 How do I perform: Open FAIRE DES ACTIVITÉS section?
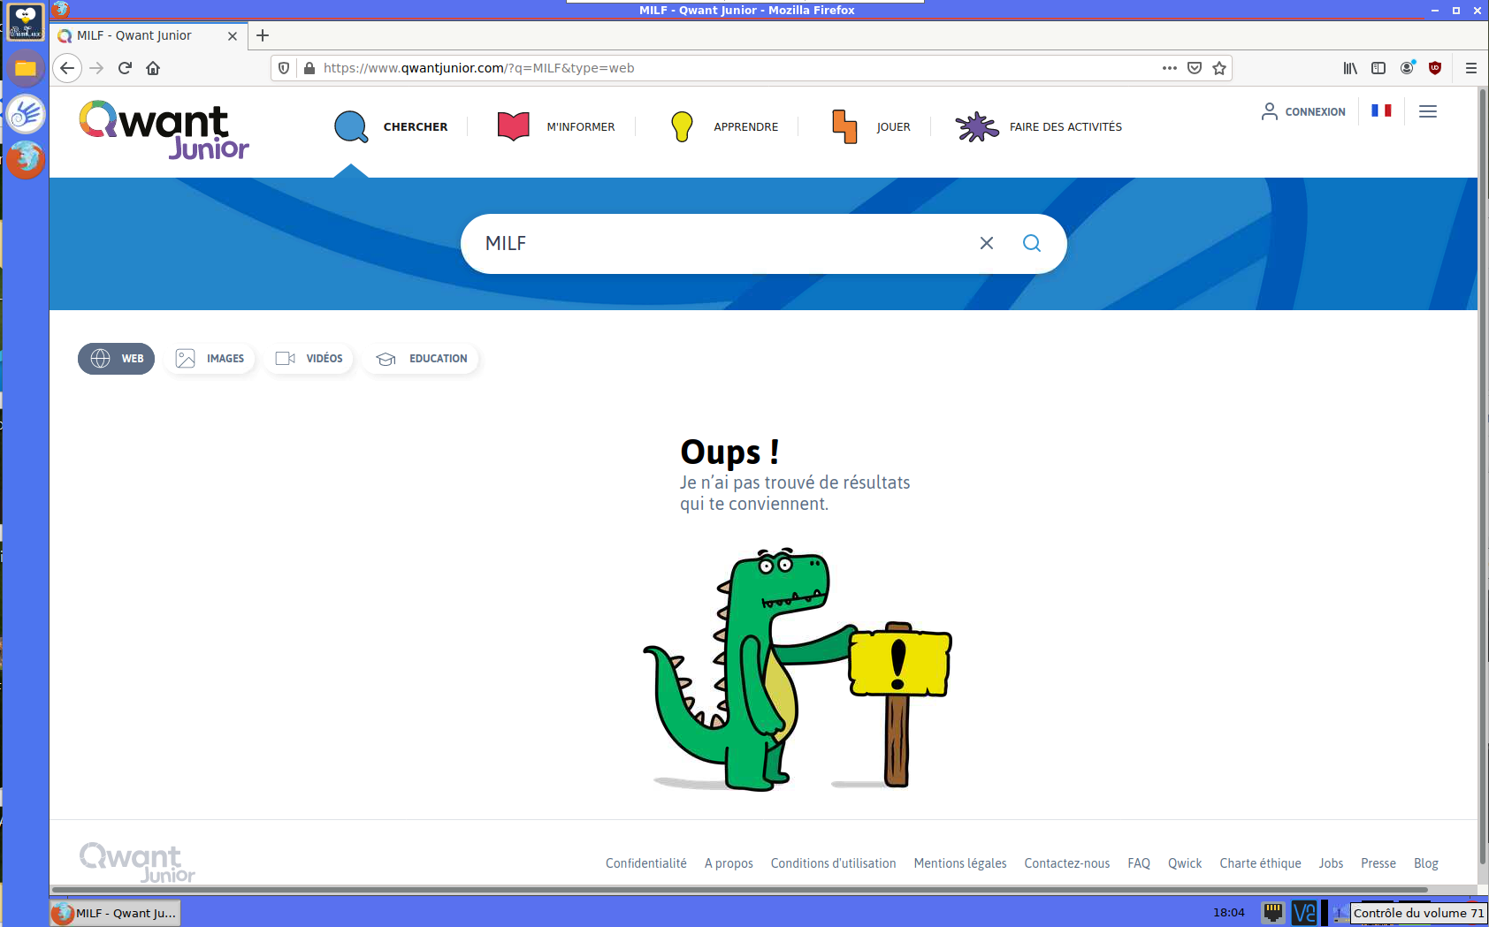(1039, 126)
